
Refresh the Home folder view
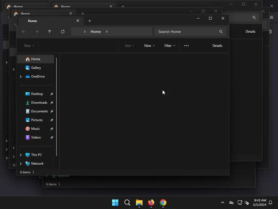[63, 32]
